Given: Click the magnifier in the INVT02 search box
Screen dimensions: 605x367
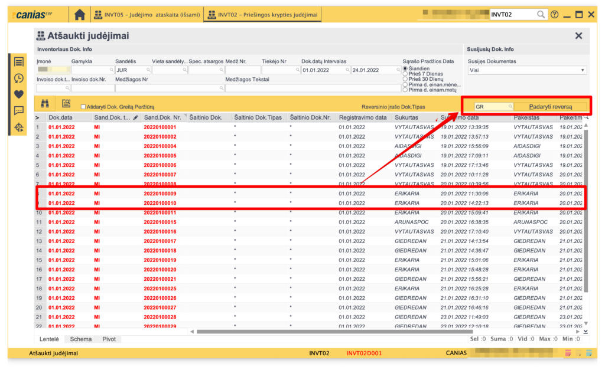Looking at the screenshot, I should [541, 14].
